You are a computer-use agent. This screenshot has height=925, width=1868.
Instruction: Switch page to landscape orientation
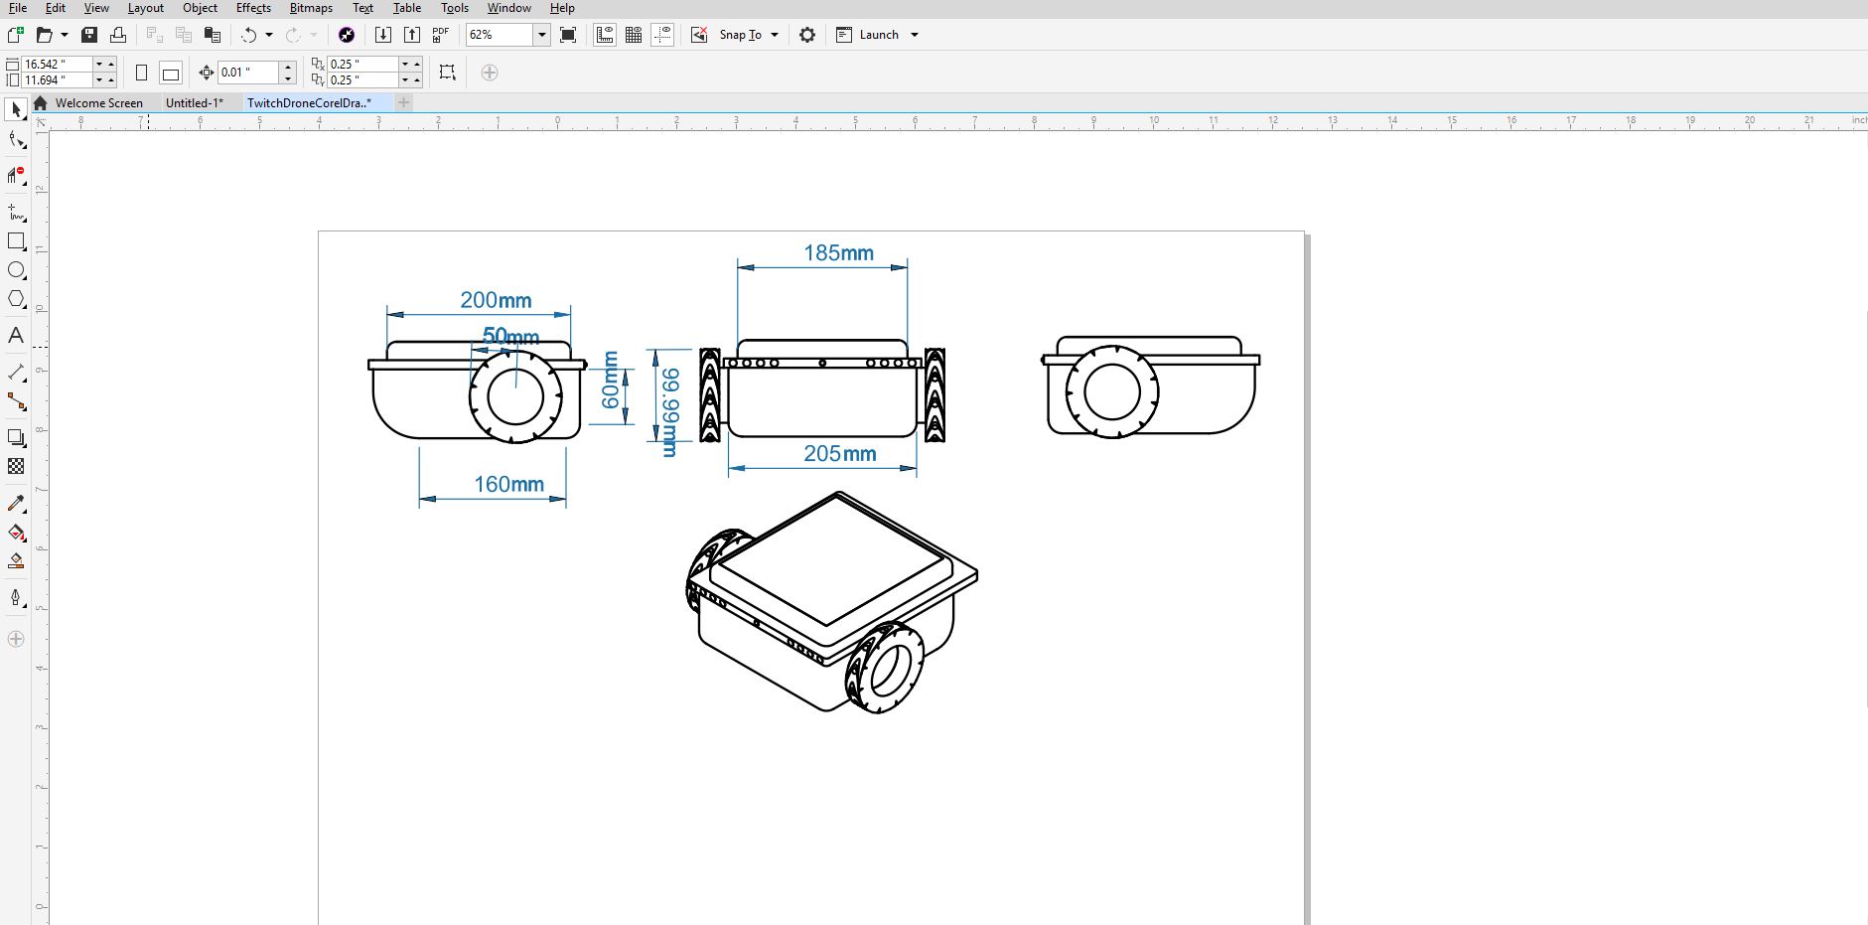click(x=171, y=73)
